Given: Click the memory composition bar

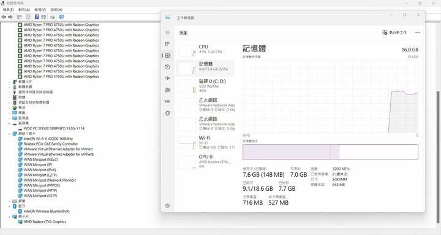Looking at the screenshot, I should click(x=331, y=152).
